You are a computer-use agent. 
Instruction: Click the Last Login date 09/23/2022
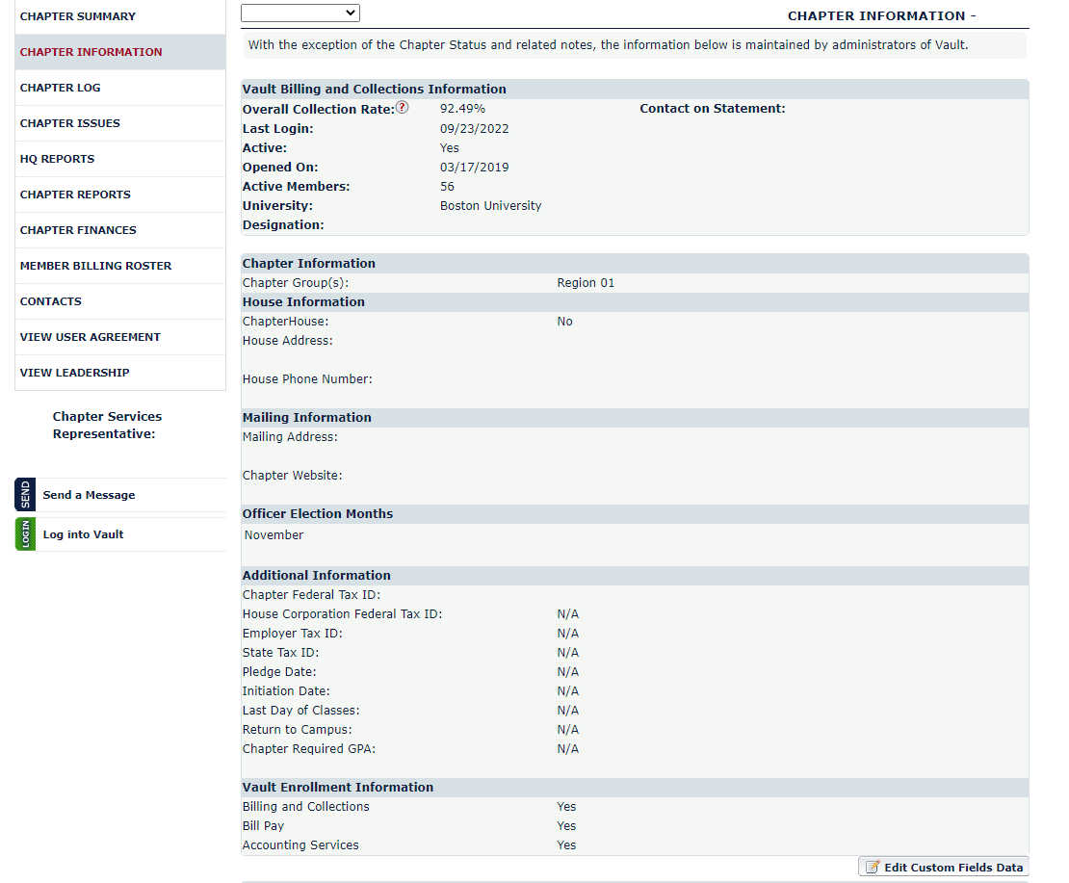474,128
